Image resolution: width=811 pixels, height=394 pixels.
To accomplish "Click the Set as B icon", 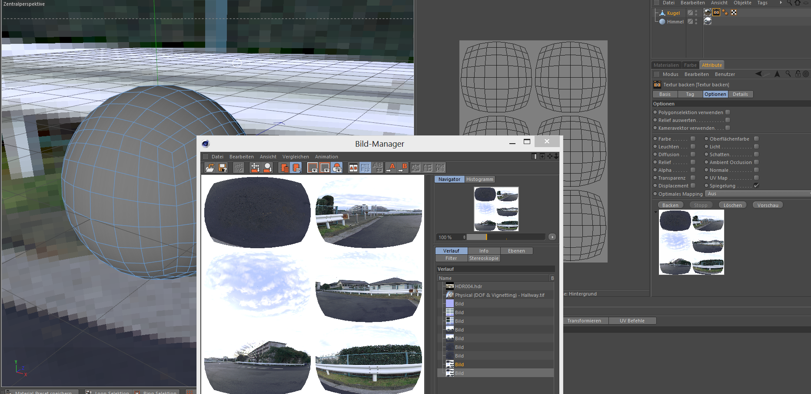I will (403, 167).
